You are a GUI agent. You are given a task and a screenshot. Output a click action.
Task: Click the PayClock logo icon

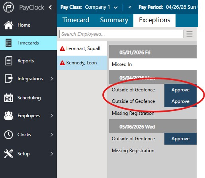(x=8, y=7)
